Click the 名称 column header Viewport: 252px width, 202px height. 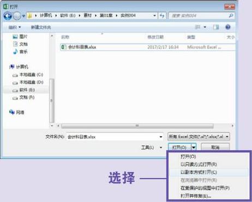pyautogui.click(x=65, y=37)
